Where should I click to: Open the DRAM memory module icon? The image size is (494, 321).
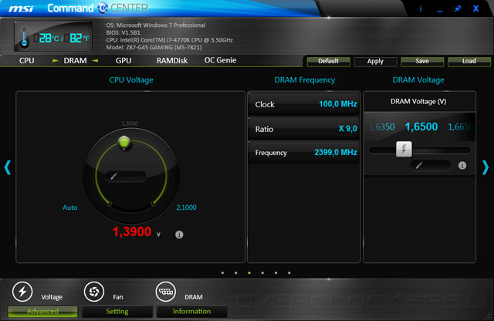(x=166, y=292)
